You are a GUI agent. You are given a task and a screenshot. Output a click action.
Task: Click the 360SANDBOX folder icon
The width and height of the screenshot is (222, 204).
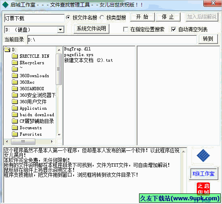(15, 89)
